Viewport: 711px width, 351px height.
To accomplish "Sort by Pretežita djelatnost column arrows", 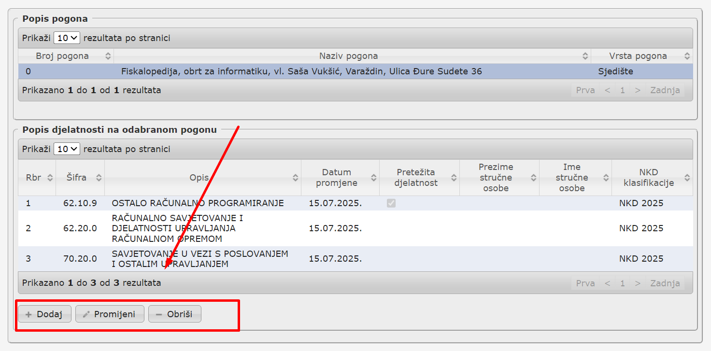I will 454,178.
